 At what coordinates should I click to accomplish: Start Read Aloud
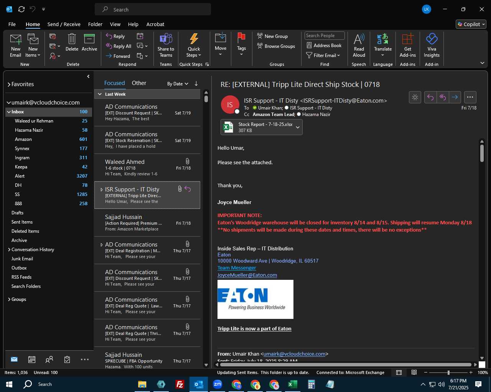click(359, 46)
